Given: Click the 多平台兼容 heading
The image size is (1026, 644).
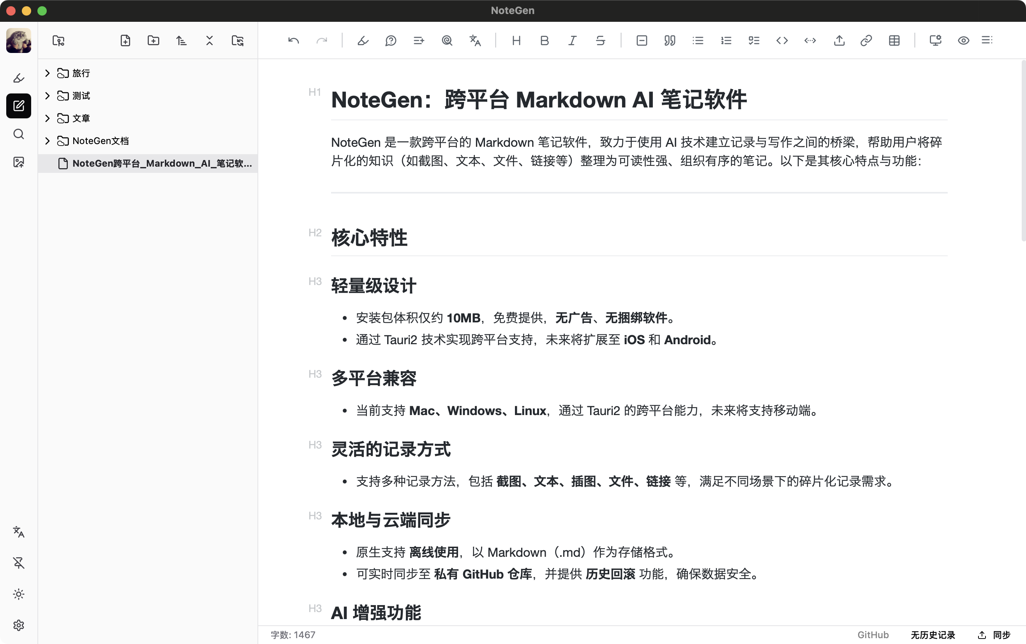Looking at the screenshot, I should 374,378.
